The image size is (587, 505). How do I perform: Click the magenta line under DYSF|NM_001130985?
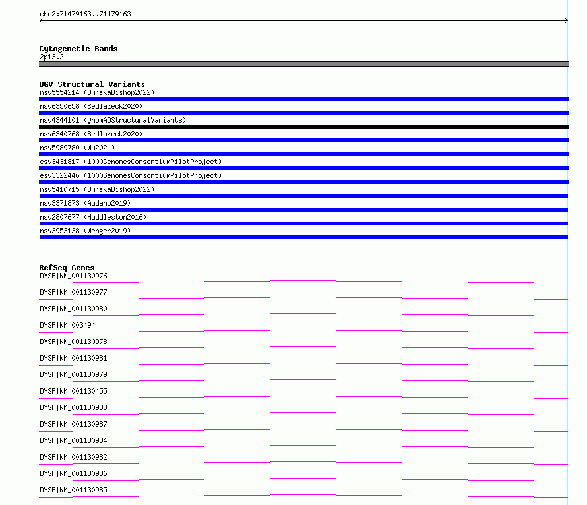point(303,496)
